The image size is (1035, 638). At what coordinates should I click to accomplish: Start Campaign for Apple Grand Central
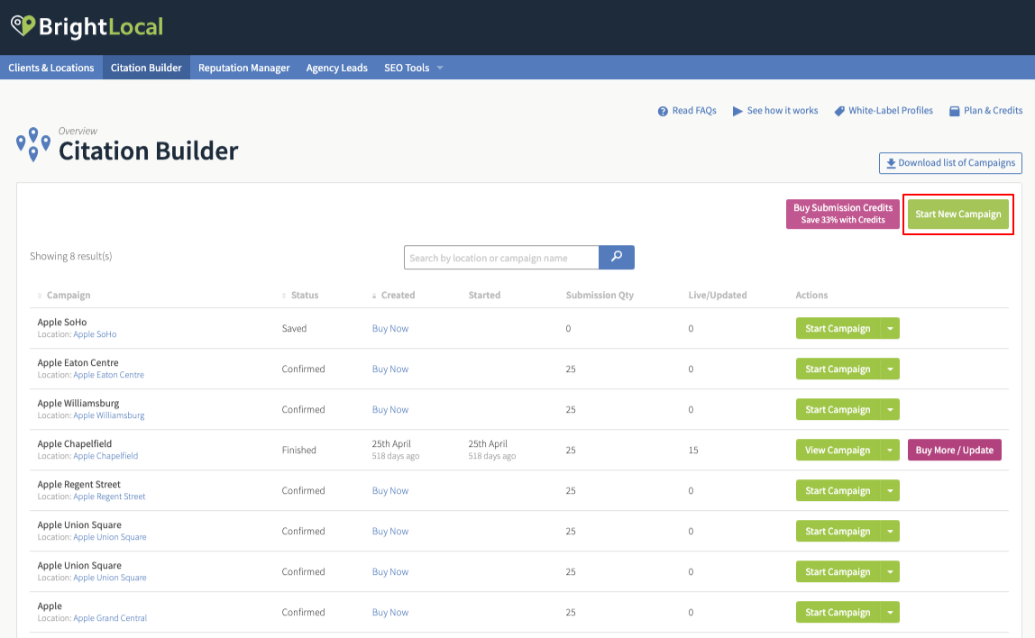click(838, 612)
